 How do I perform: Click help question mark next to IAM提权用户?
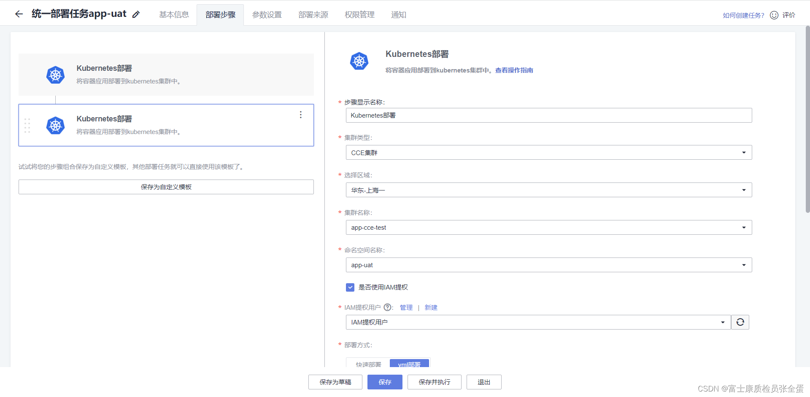click(387, 307)
